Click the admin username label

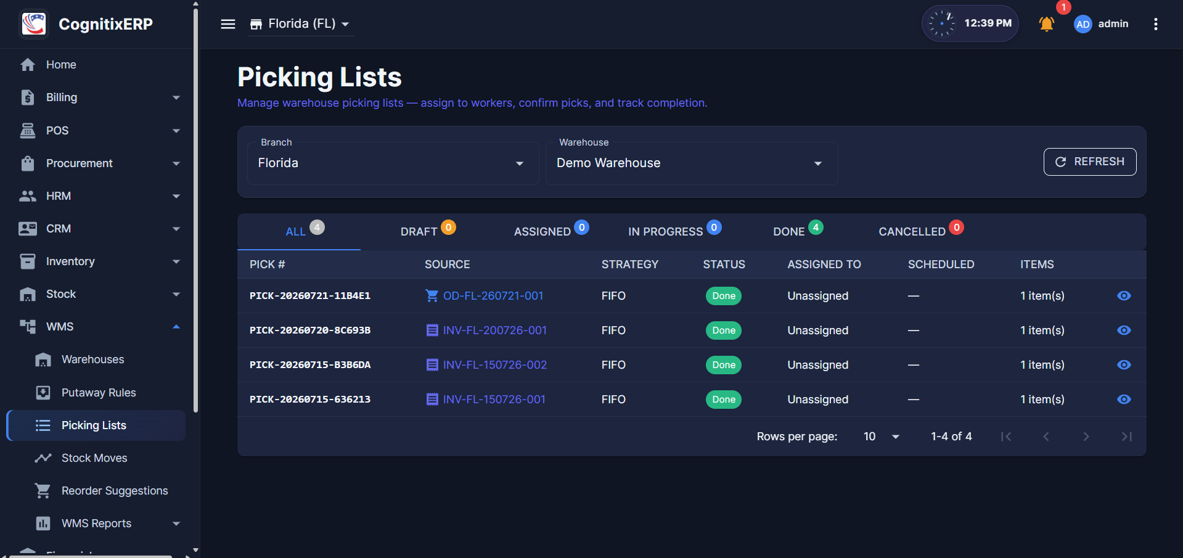1113,24
